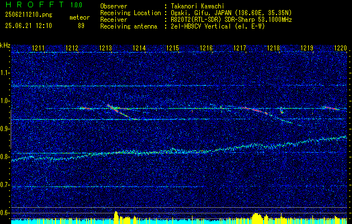Image resolution: width=352 pixels, height=224 pixels.
Task: Click the tall yellow power peak under 1213
Action: coord(116,217)
